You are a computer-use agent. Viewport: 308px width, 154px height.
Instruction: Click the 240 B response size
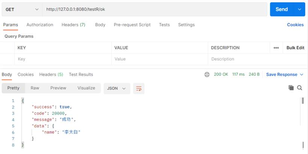pyautogui.click(x=254, y=74)
